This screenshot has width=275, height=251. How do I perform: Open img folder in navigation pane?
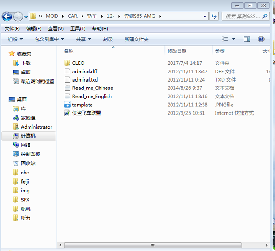click(25, 191)
